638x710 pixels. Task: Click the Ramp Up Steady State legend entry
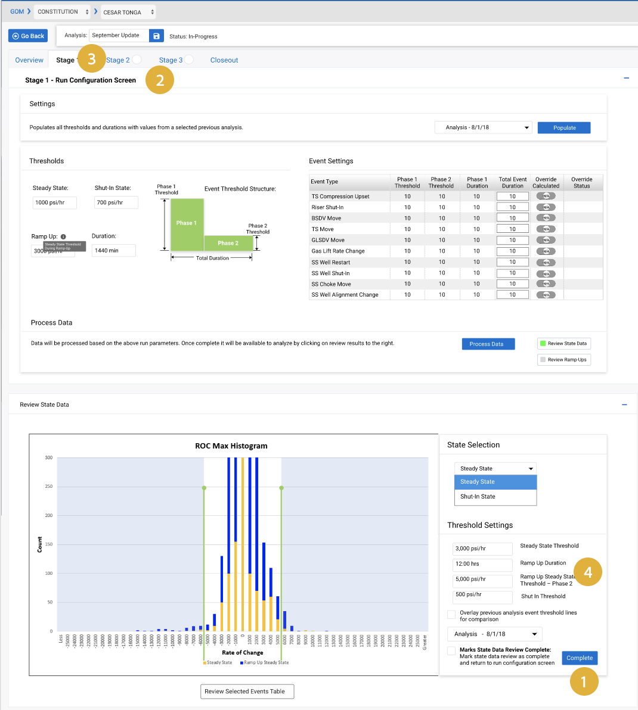(265, 662)
